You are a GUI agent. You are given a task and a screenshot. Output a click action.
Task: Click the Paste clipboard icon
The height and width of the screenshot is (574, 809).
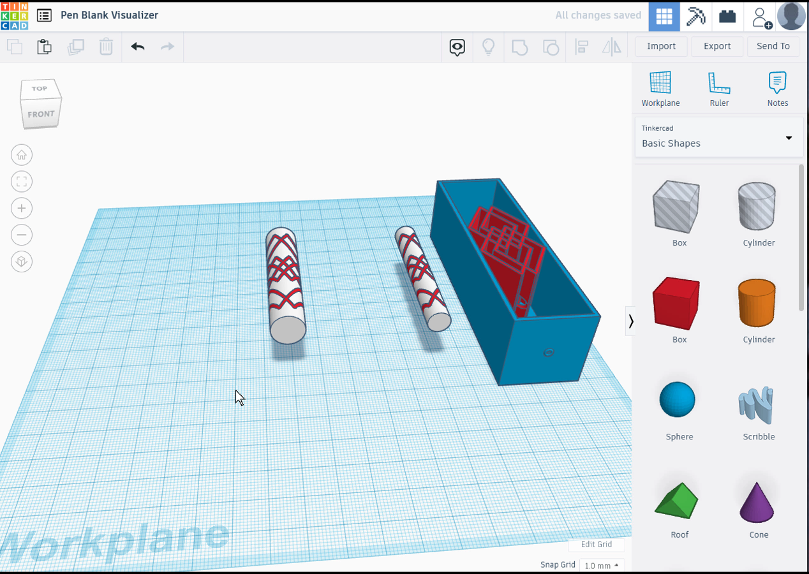click(x=44, y=47)
